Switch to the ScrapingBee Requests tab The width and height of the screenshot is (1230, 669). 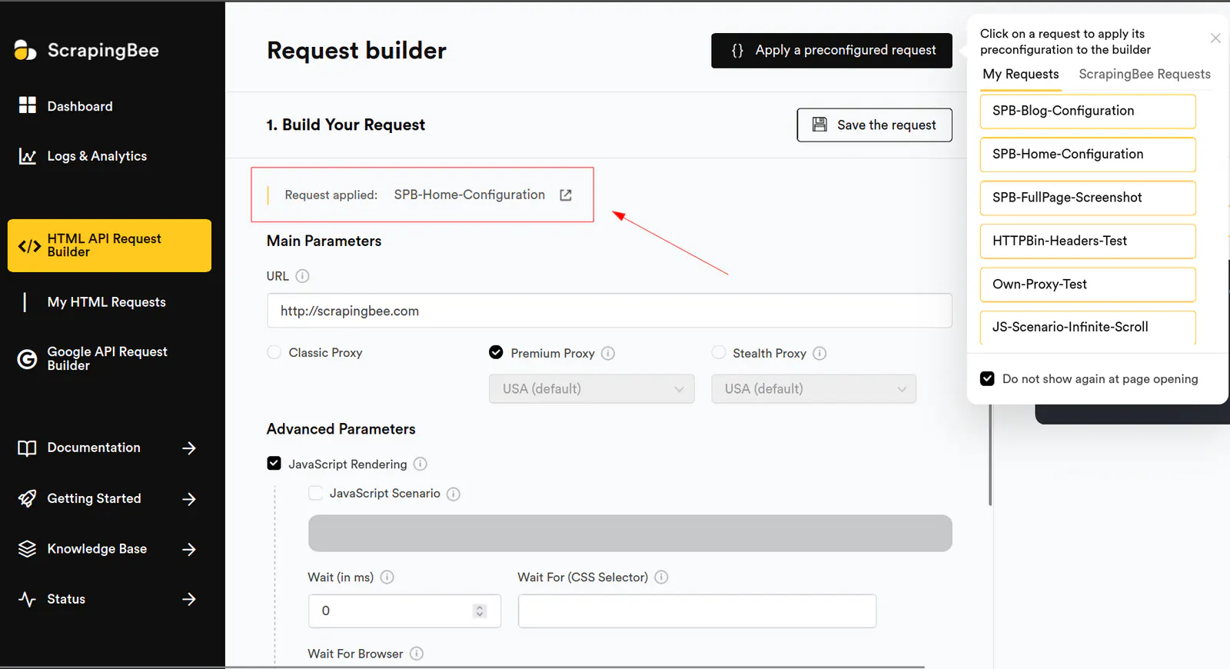coord(1145,75)
